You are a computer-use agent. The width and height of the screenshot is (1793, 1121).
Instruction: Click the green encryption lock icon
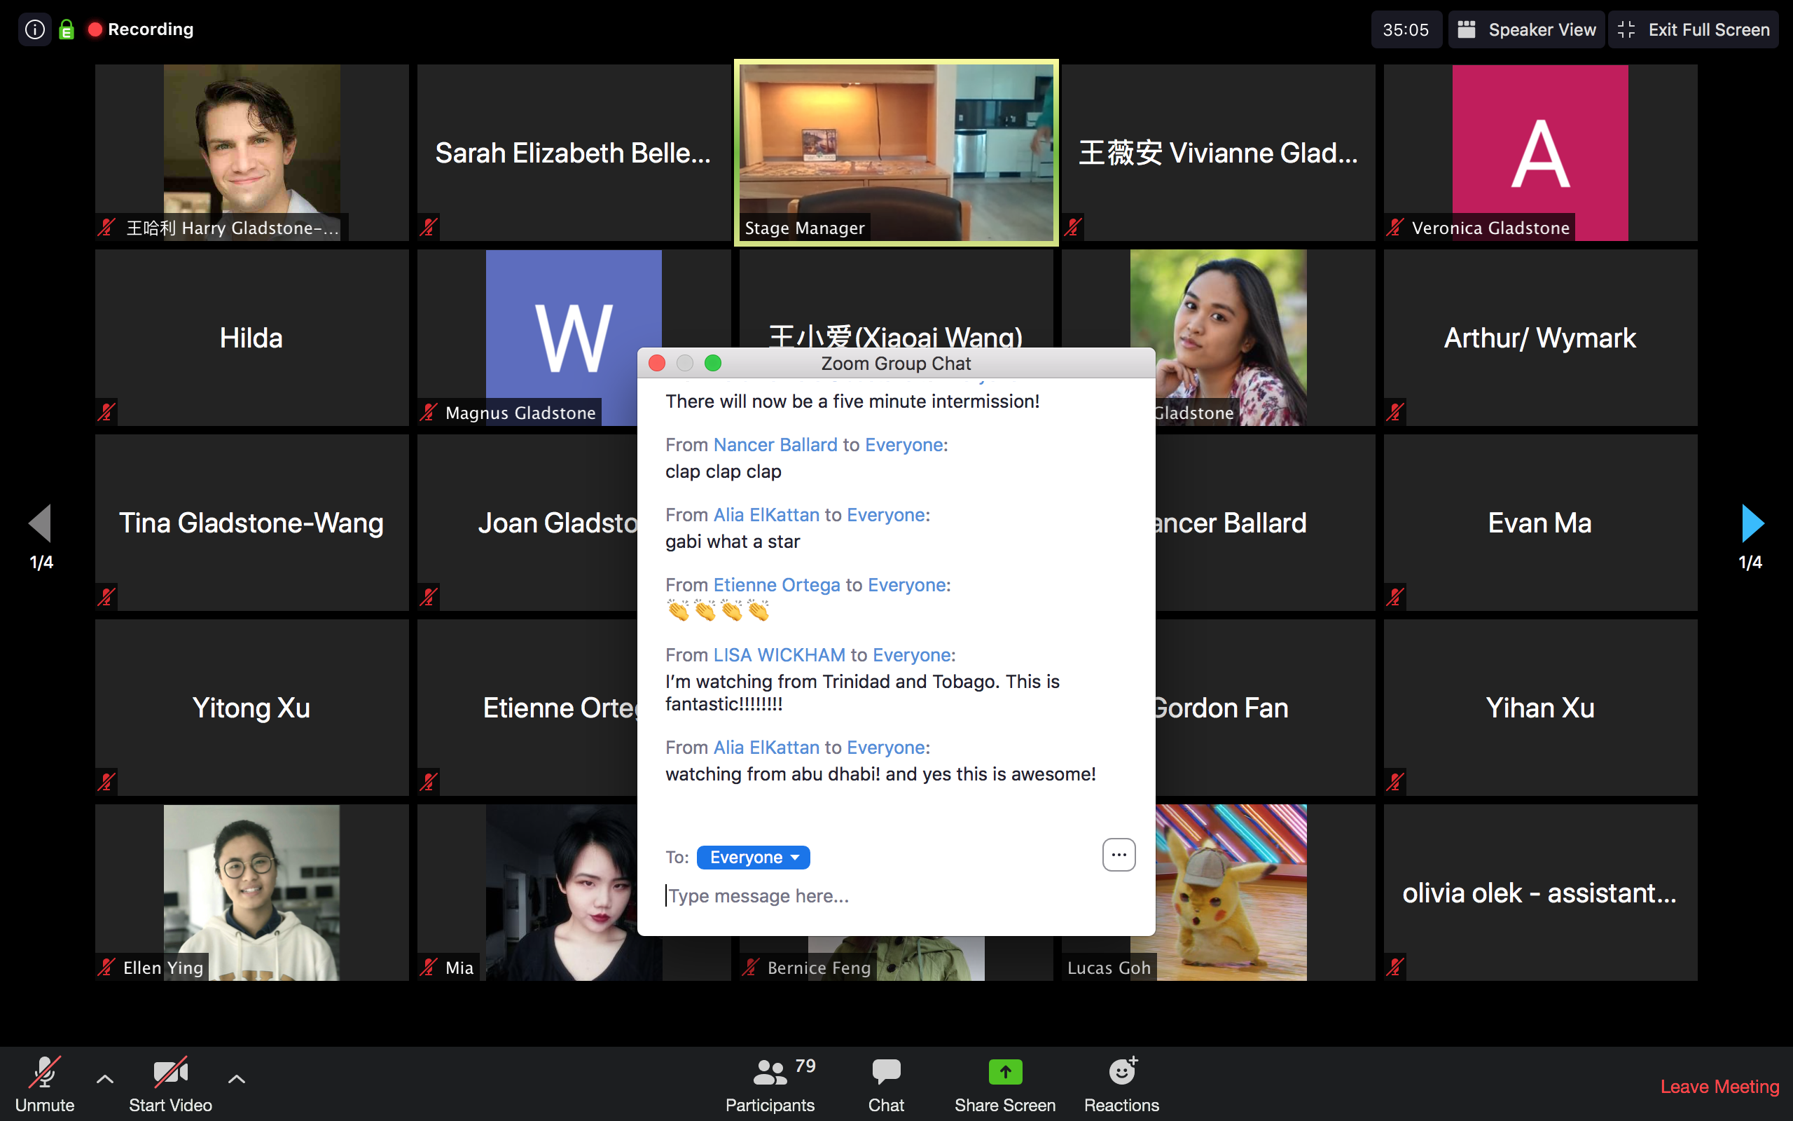pyautogui.click(x=67, y=29)
